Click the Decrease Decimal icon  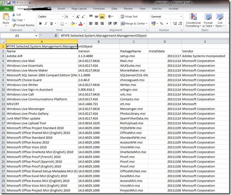coord(180,23)
